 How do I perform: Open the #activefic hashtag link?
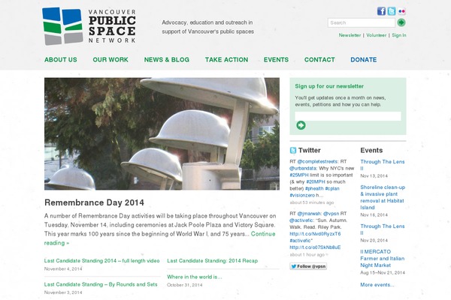[x=300, y=240]
